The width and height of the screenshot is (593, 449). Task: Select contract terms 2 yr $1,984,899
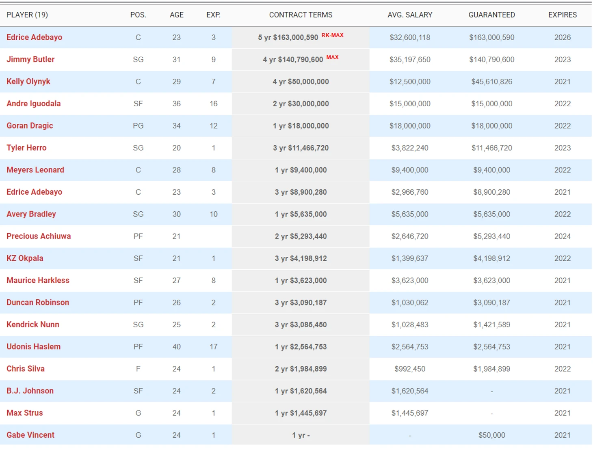(301, 369)
